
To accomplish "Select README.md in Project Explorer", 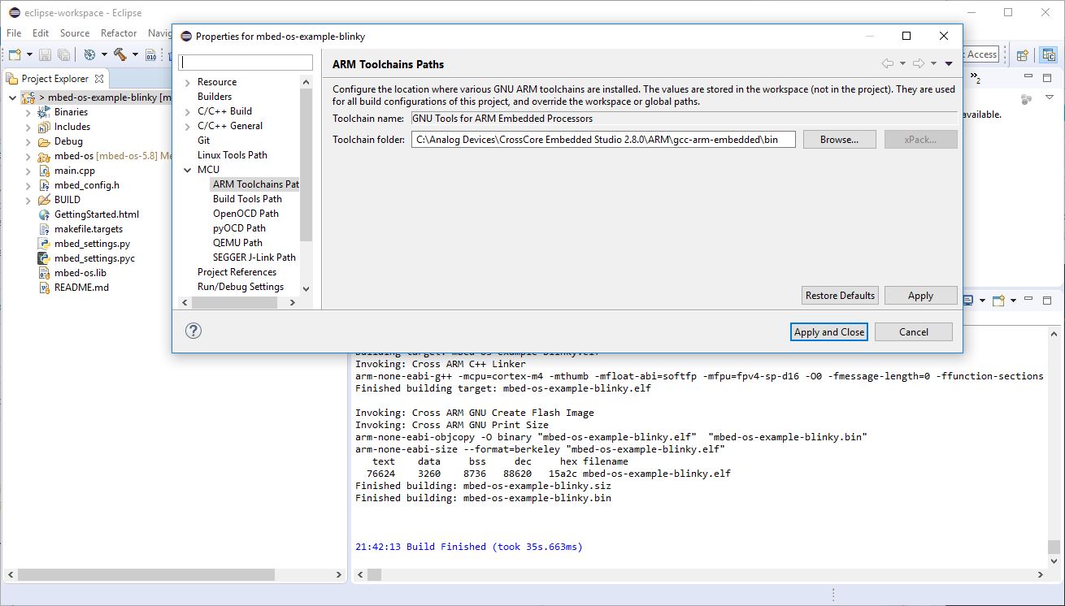I will tap(81, 288).
